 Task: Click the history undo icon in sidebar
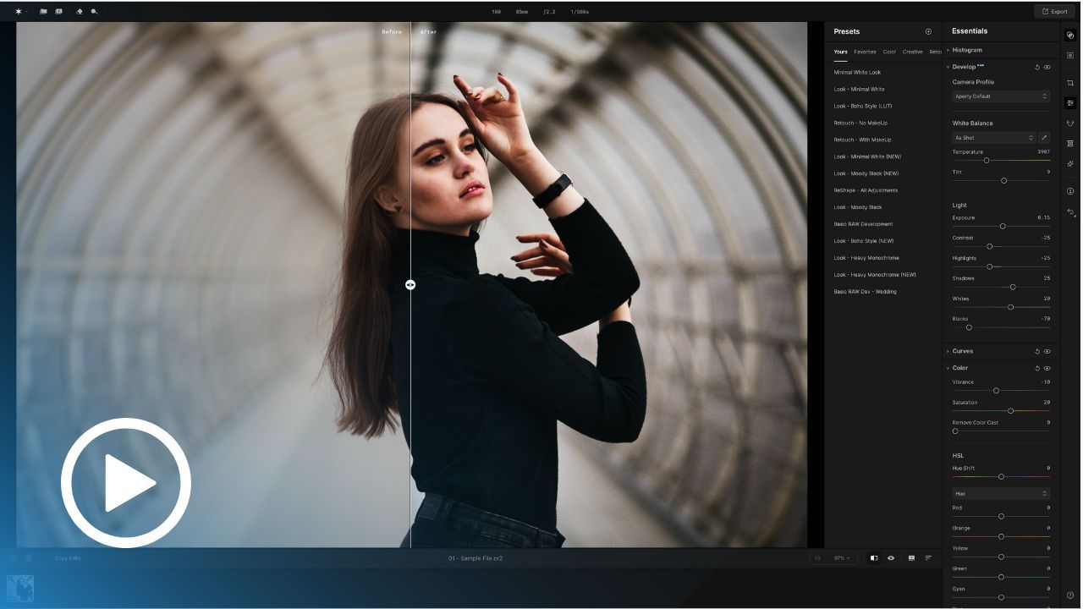pyautogui.click(x=1070, y=212)
